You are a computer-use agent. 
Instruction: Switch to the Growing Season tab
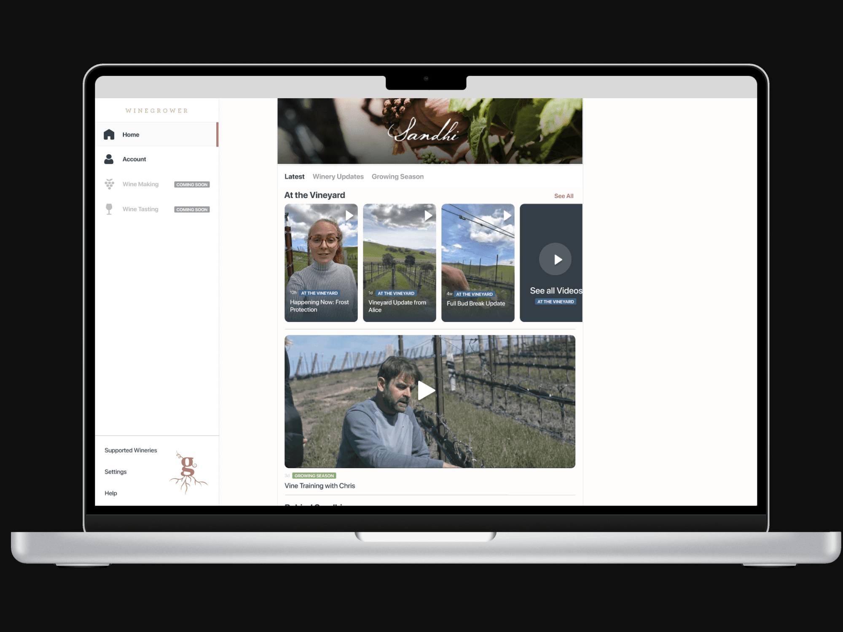pos(397,177)
